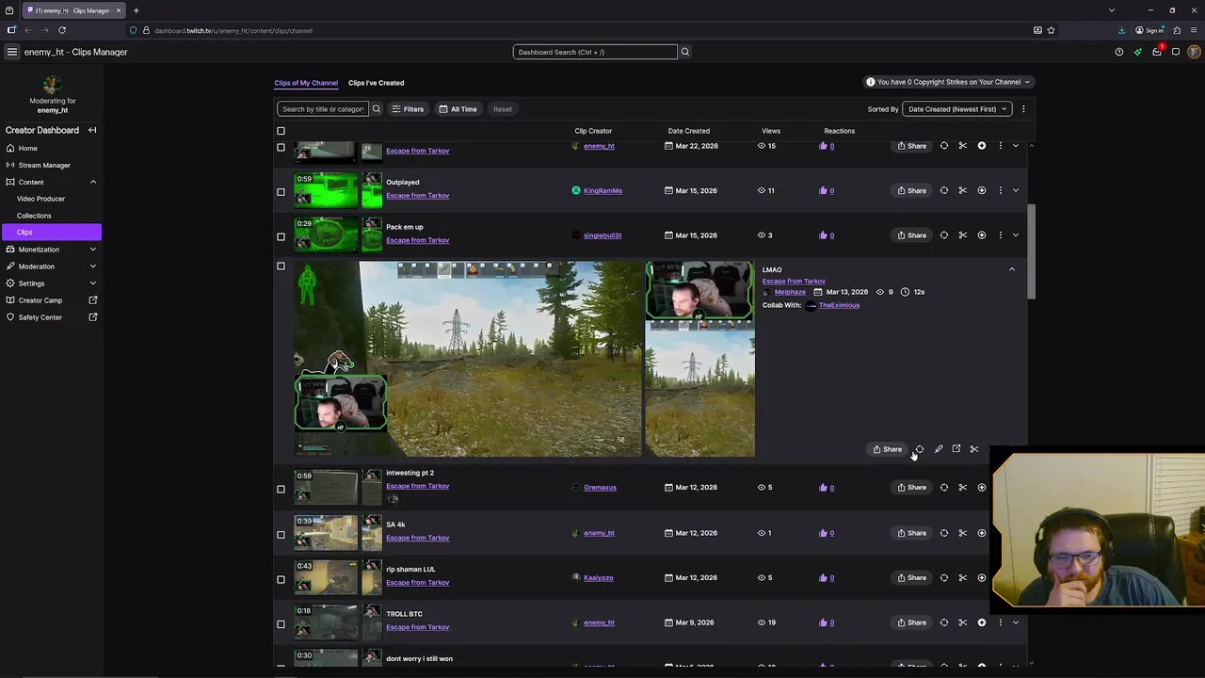This screenshot has height=678, width=1205.
Task: Expand the Settings sidebar section
Action: pyautogui.click(x=92, y=283)
